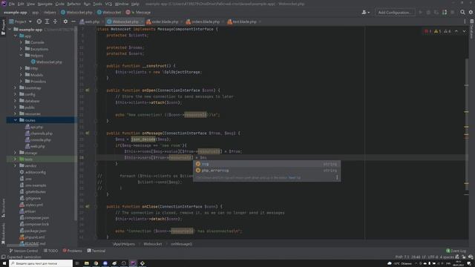
Task: Click Add Configuration button
Action: tap(394, 13)
